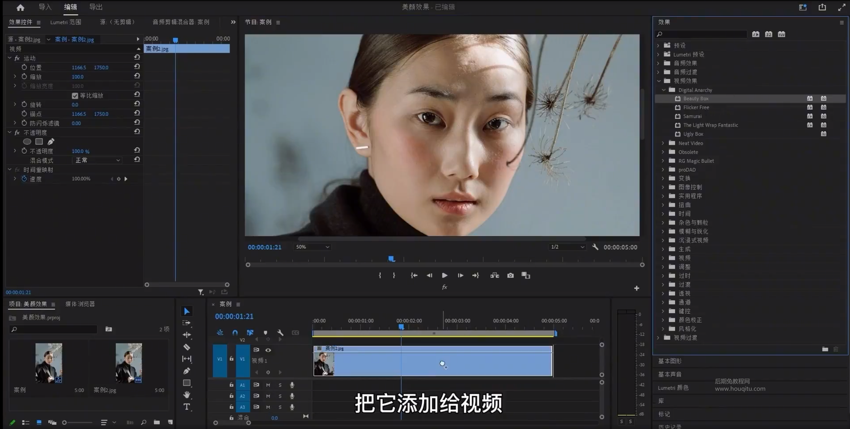Viewport: 850px width, 429px height.
Task: Click the Mark In bracket button
Action: [x=380, y=275]
